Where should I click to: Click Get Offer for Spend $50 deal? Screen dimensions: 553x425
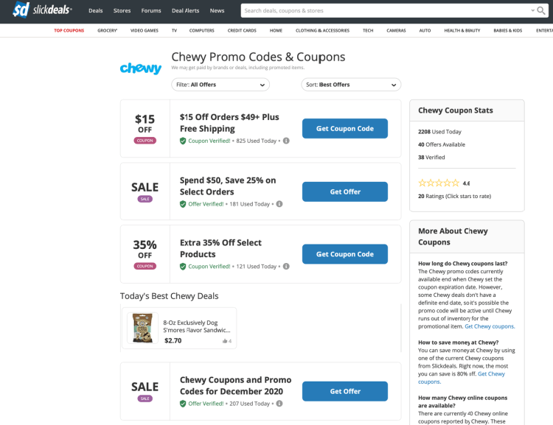point(344,192)
